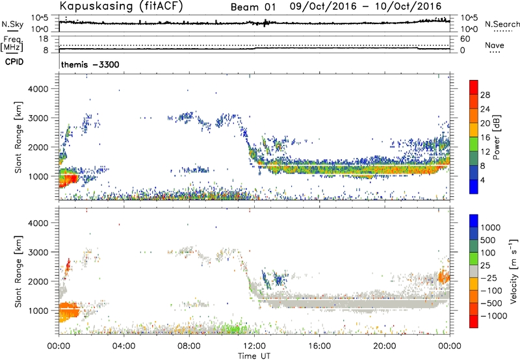The image size is (520, 360).
Task: Click the "60" Nave axis tick label
Action: pos(465,39)
